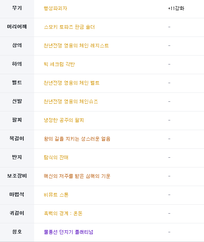This screenshot has width=204, height=242.
Task: Click the 귀걸이 slot label
Action: (x=17, y=213)
